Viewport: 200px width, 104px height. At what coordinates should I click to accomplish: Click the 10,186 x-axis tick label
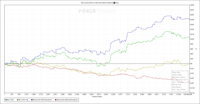(179, 95)
